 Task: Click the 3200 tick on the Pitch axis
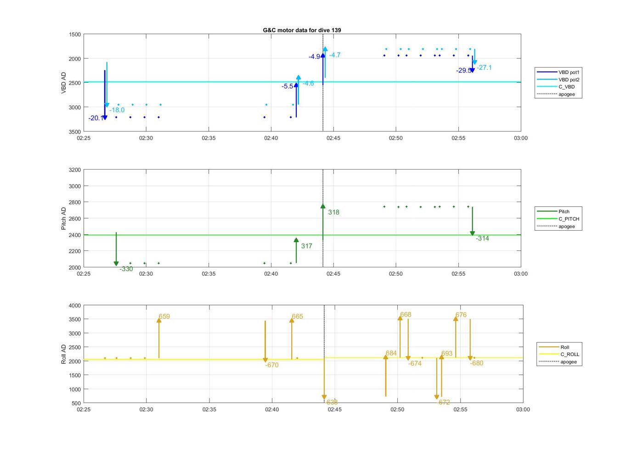74,170
